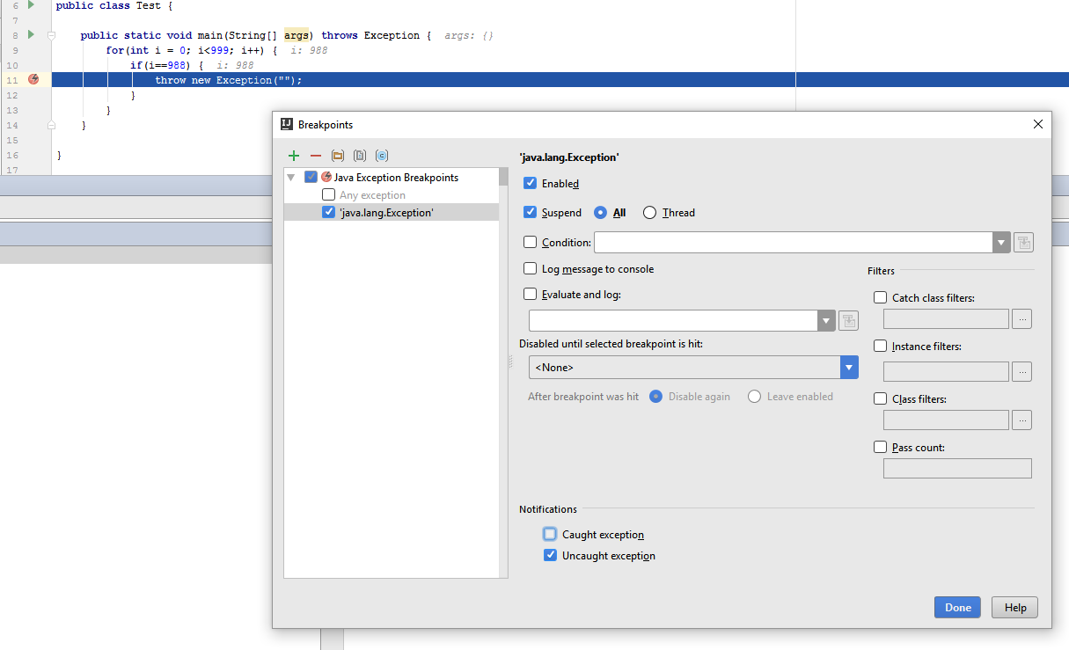Click the Help button
The height and width of the screenshot is (650, 1069).
point(1015,607)
